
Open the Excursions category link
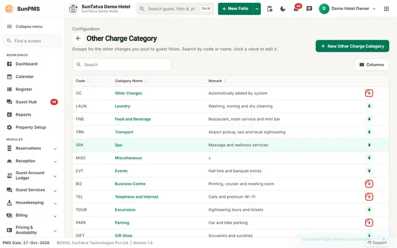tap(125, 209)
